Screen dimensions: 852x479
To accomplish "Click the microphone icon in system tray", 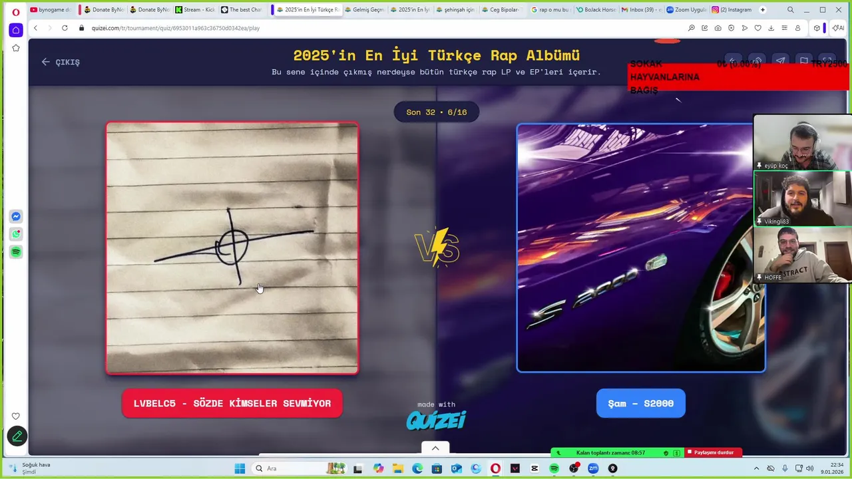I will pyautogui.click(x=785, y=468).
